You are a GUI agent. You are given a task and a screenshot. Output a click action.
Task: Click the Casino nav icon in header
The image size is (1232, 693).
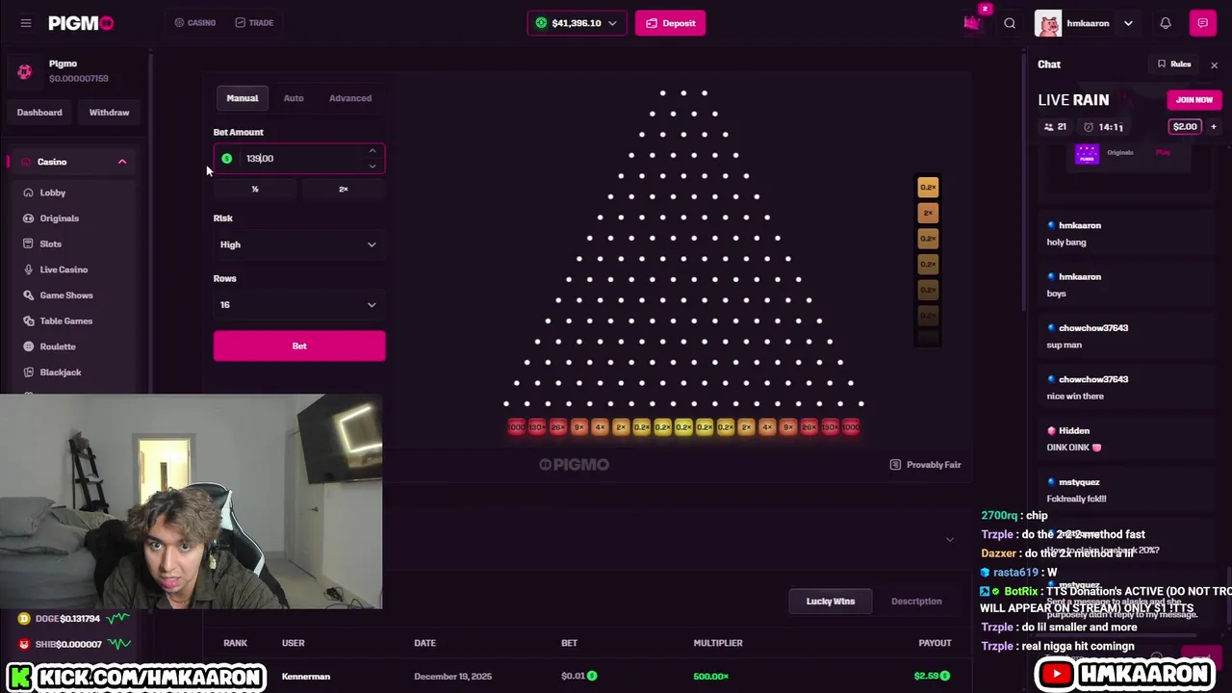tap(179, 23)
